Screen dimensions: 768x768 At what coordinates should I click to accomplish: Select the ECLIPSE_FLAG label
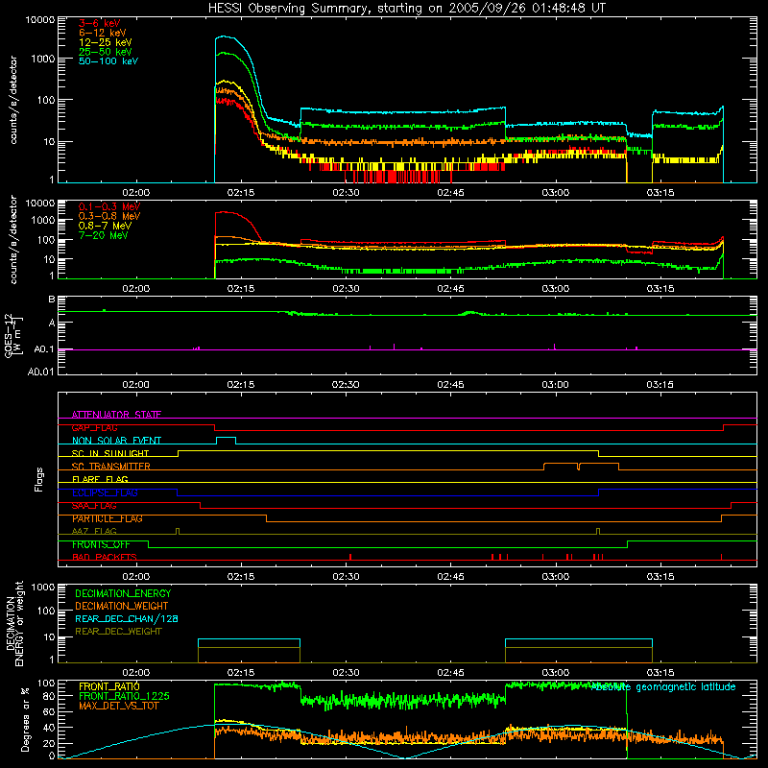(105, 492)
